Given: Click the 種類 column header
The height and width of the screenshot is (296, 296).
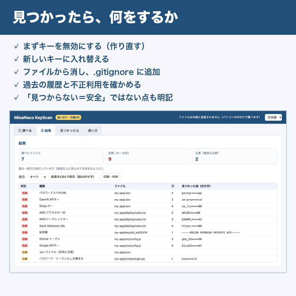Looking at the screenshot, I should [x=42, y=186].
